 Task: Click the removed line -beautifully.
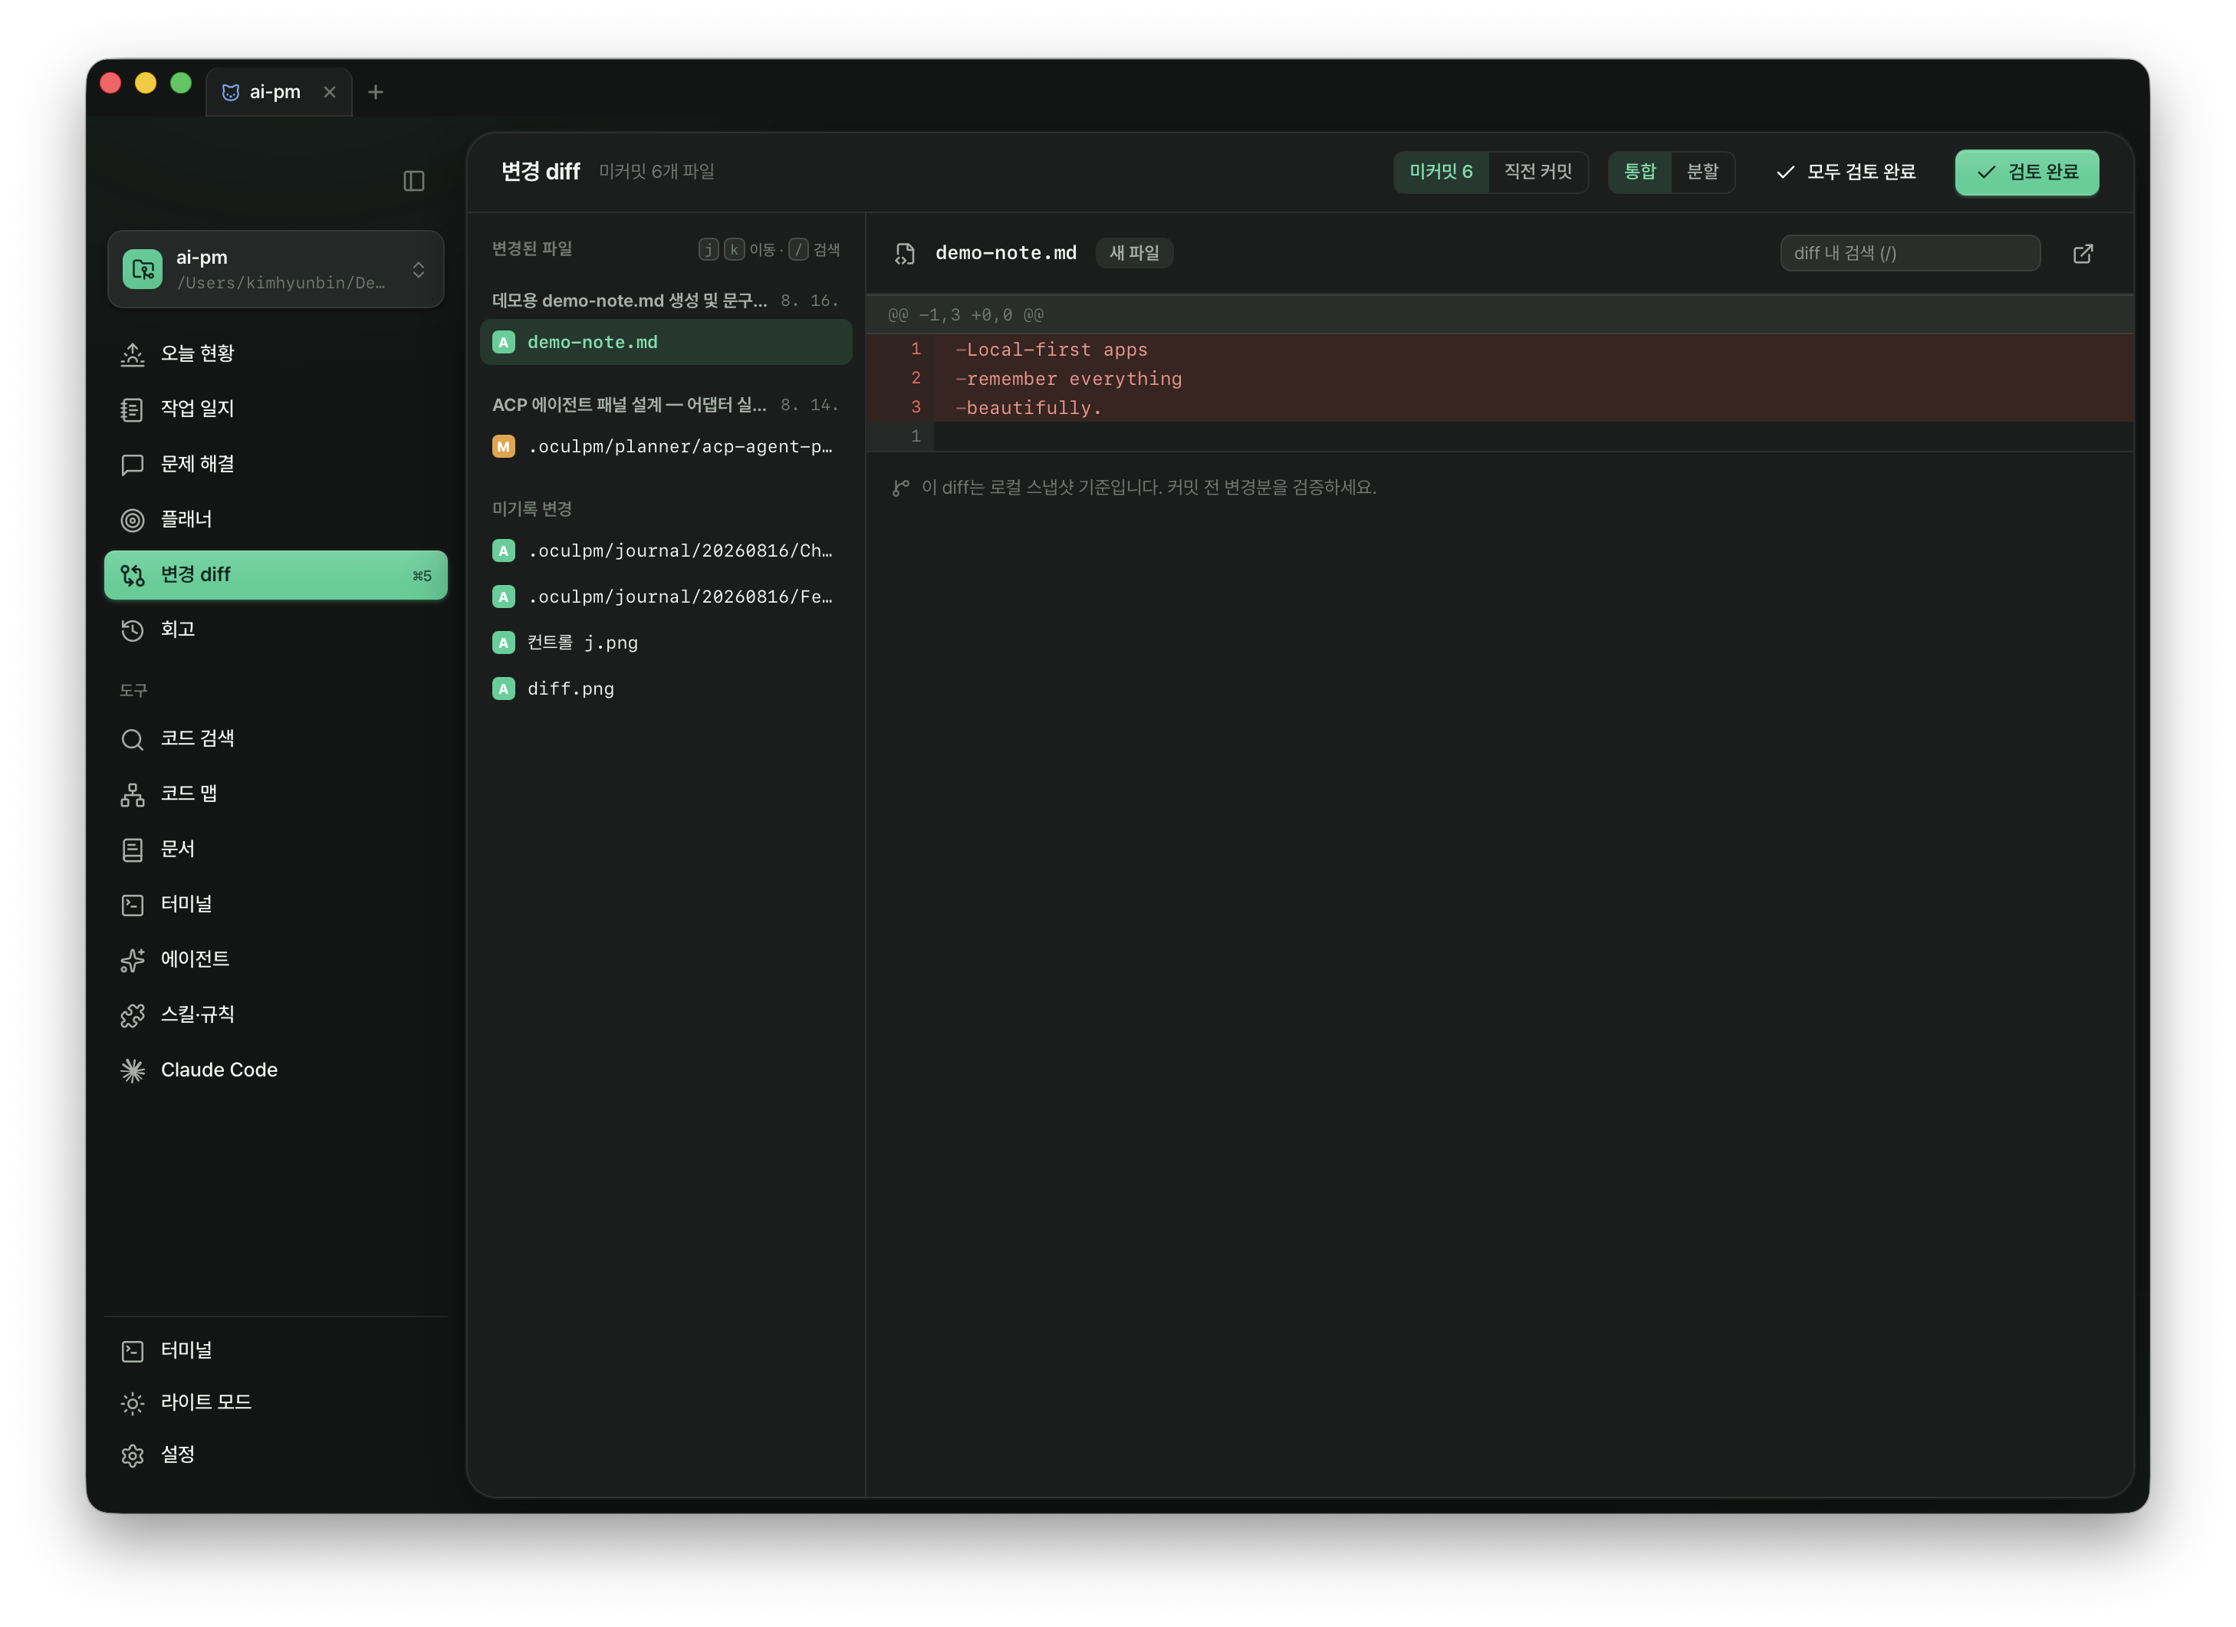1498,407
